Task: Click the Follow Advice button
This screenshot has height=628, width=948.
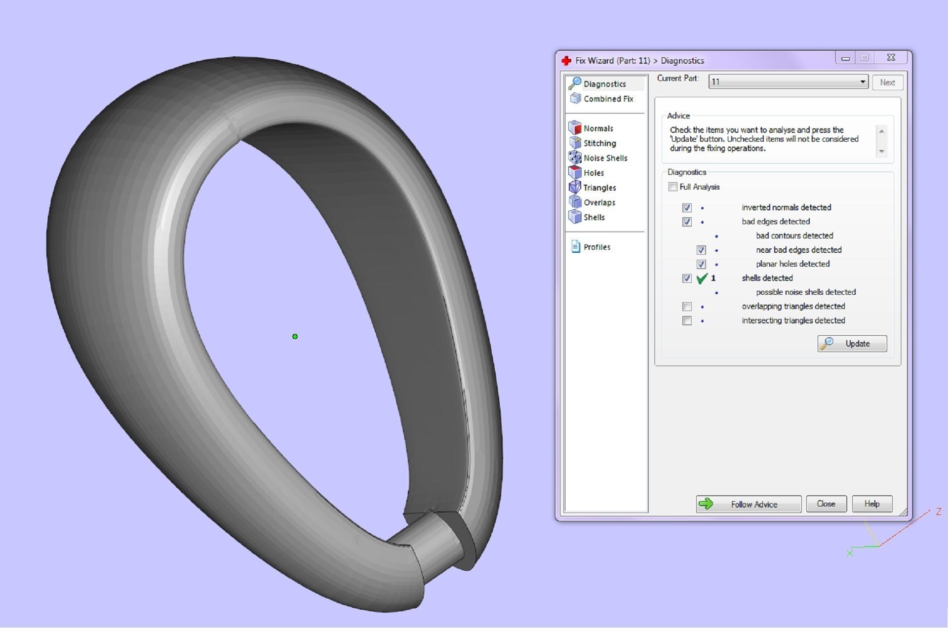Action: pyautogui.click(x=748, y=504)
